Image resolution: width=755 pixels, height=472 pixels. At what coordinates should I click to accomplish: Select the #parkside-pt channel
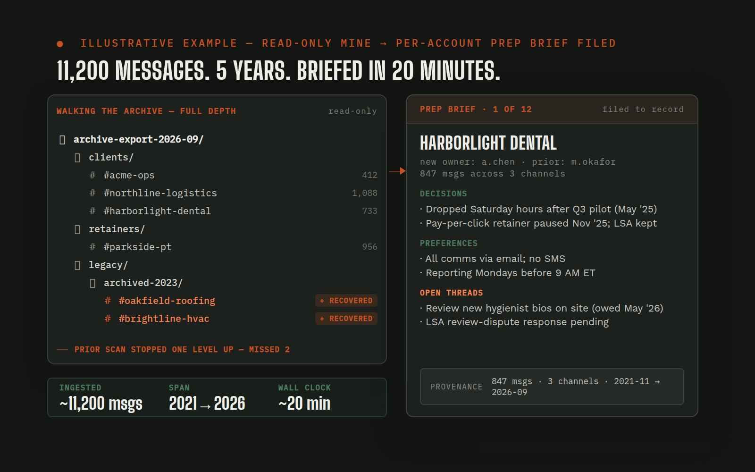(217, 247)
